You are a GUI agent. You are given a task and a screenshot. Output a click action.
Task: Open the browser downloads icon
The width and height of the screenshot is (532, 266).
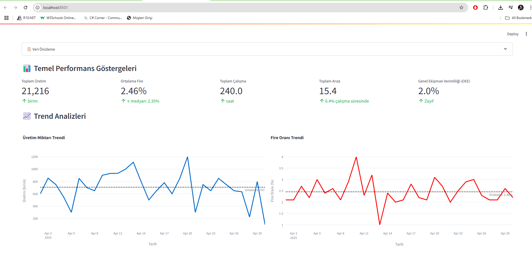coord(501,8)
